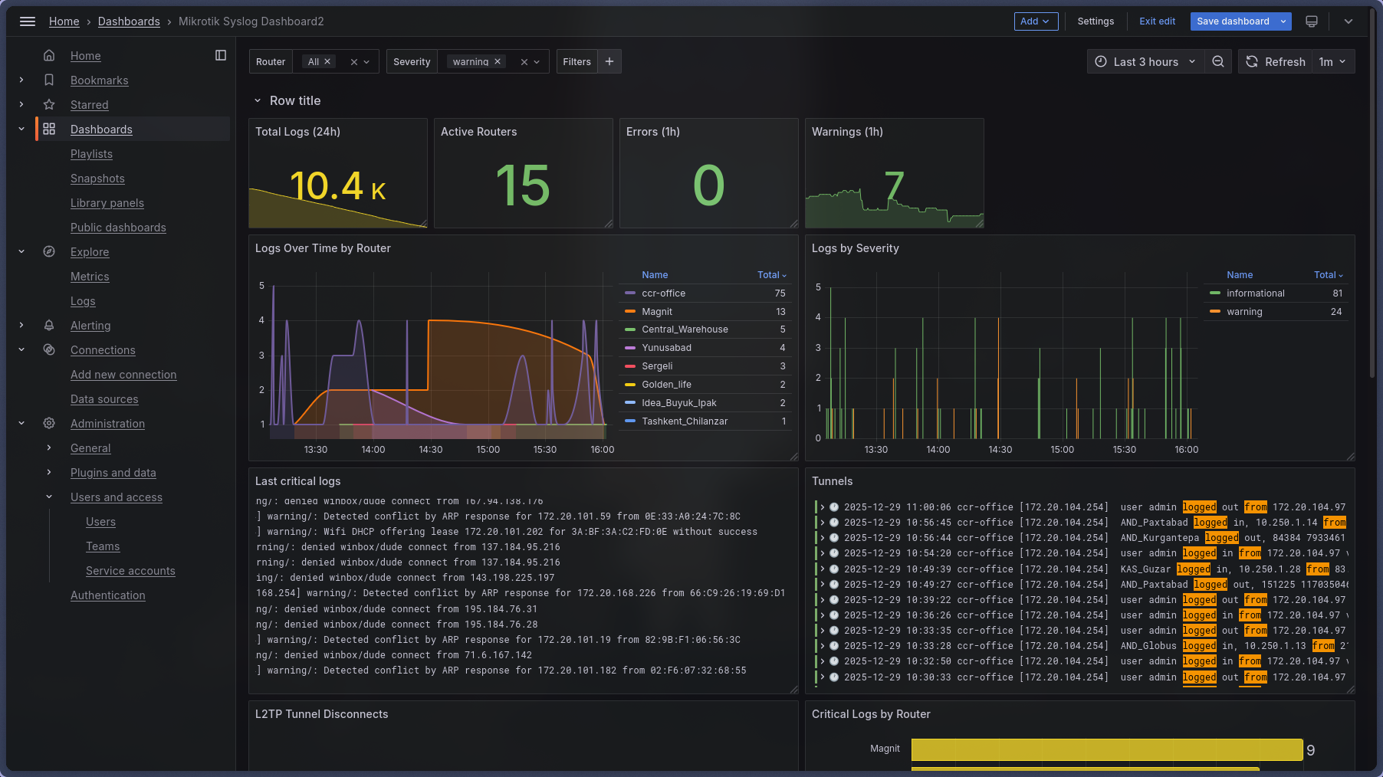The height and width of the screenshot is (777, 1383).
Task: Select Logs under the Explore section
Action: (83, 300)
